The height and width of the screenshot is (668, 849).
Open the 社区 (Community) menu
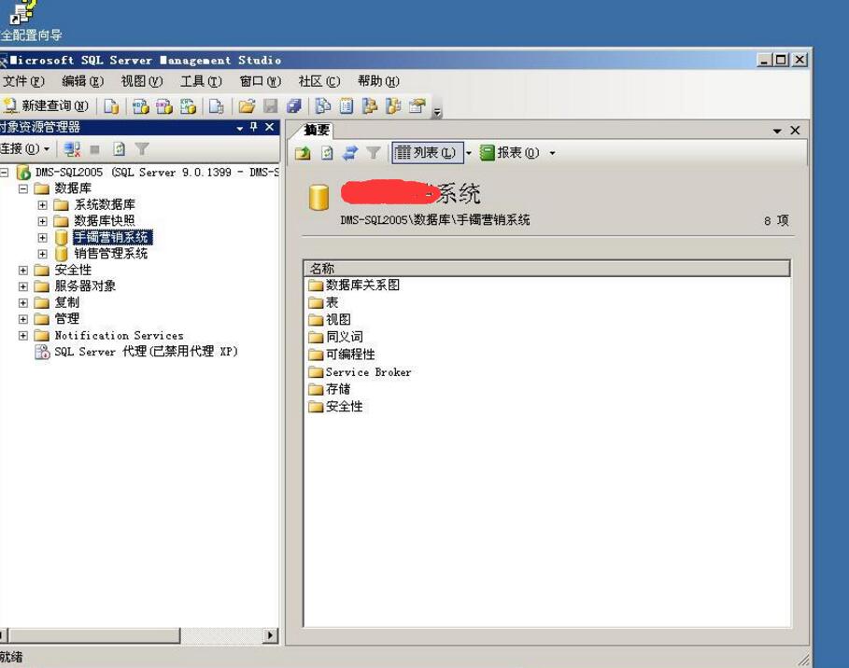(318, 81)
